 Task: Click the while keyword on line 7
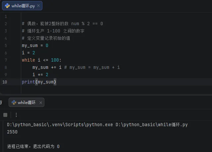(x=28, y=60)
